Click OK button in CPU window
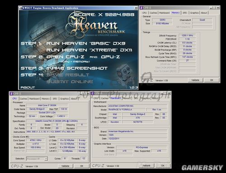The image size is (226, 173). pos(81,166)
